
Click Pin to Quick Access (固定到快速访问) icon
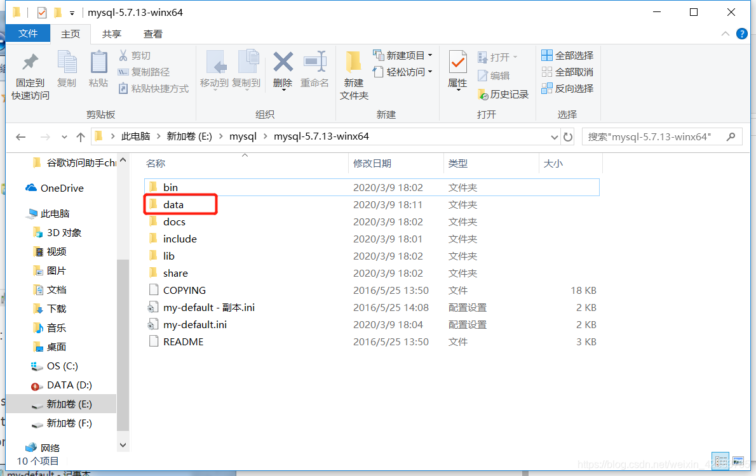coord(30,62)
